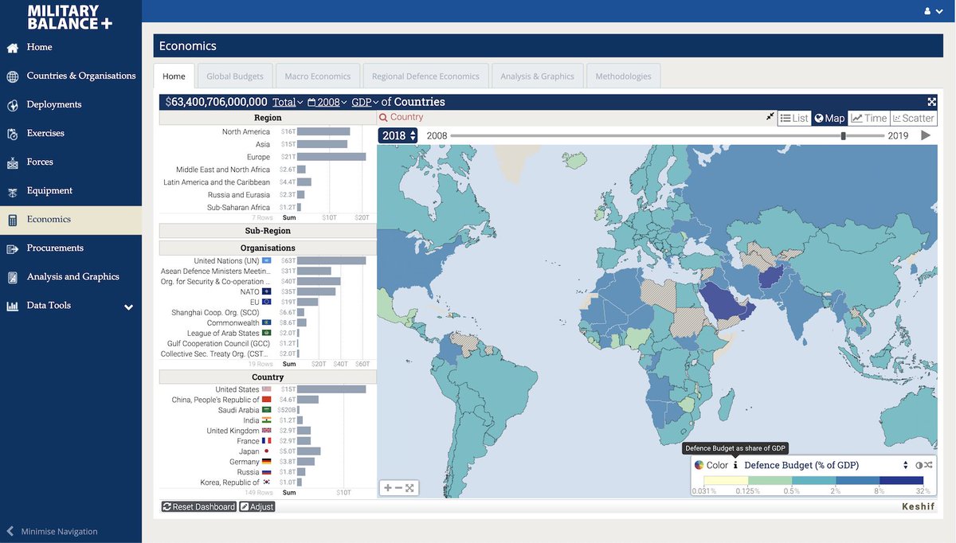Click the Keshif link
956x543 pixels.
919,506
